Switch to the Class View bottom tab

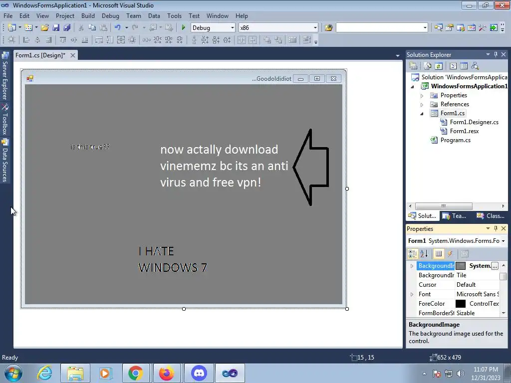(491, 216)
